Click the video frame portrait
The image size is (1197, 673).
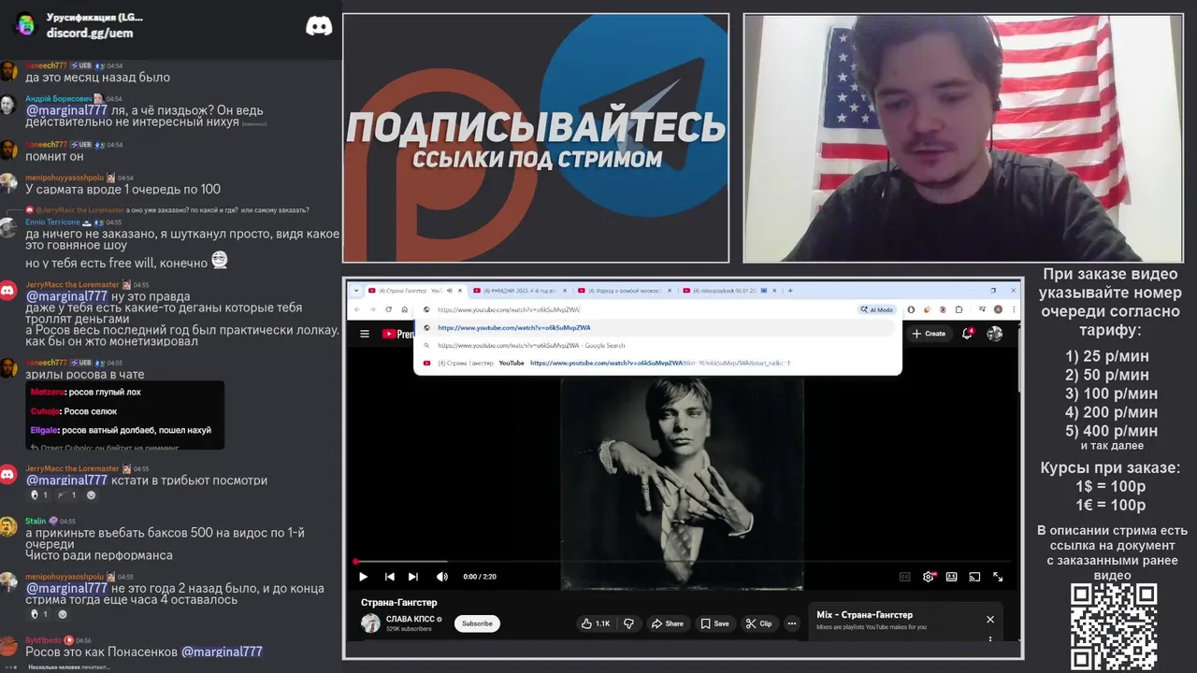682,481
